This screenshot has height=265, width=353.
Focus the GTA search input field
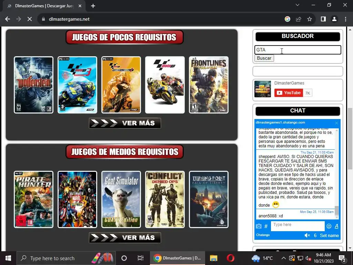tap(297, 50)
